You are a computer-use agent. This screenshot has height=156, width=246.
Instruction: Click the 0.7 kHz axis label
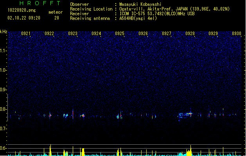(x=4, y=129)
